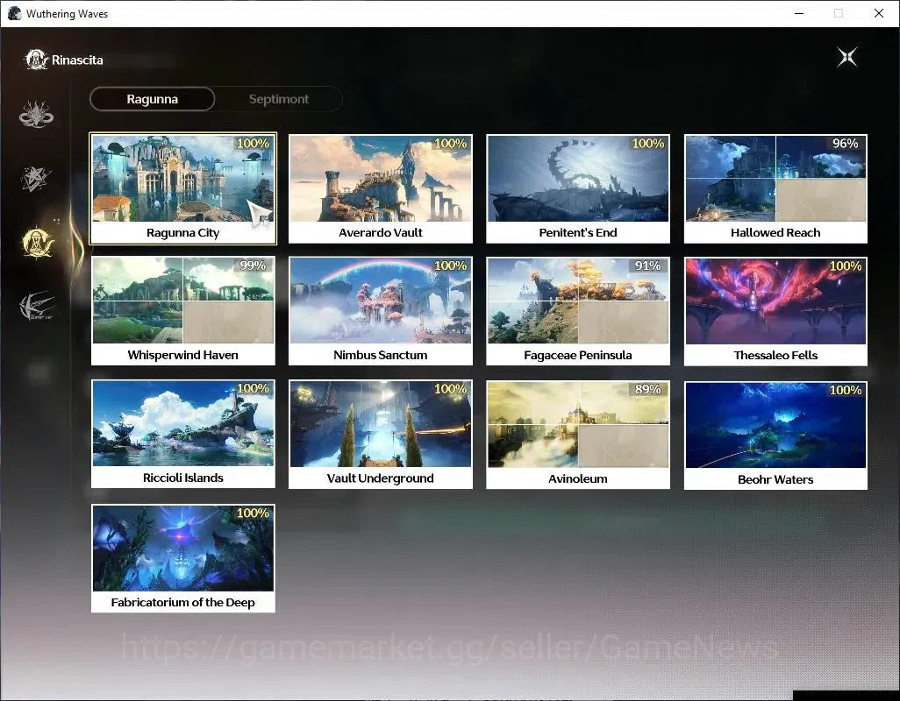
Task: Open the Nimbus Sanctum area card
Action: point(381,311)
